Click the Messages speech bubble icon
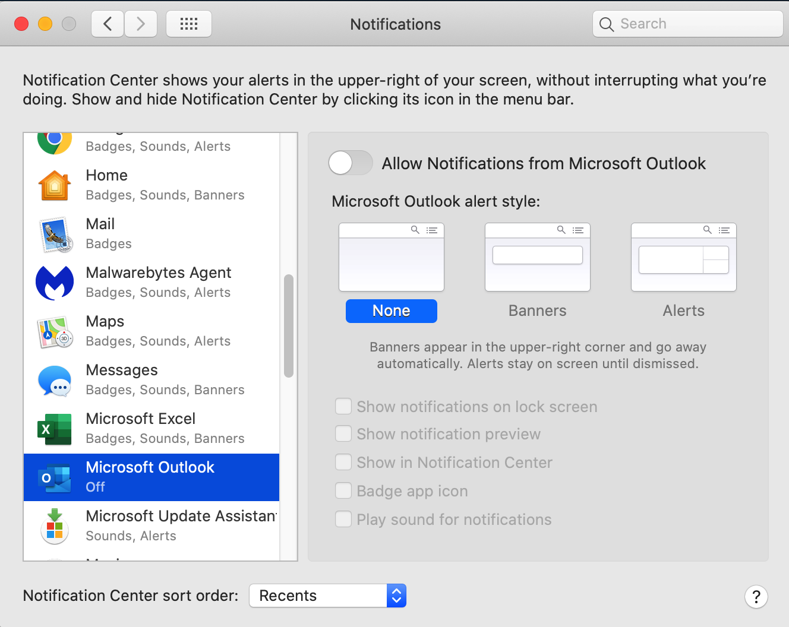Image resolution: width=789 pixels, height=627 pixels. pos(55,380)
